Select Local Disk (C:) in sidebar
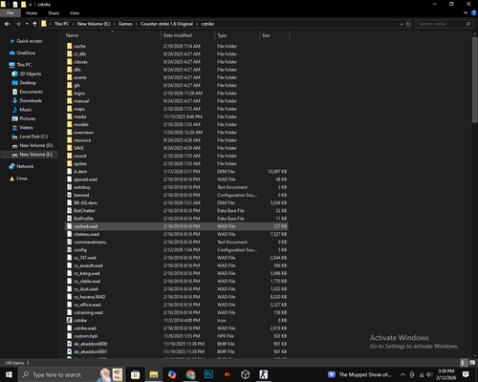Screen dimensions: 478x382 [33, 137]
